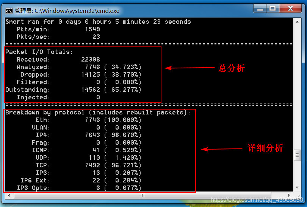Click the IP6 Ext percentage 0.284%
The width and height of the screenshot is (307, 207).
pos(127,180)
